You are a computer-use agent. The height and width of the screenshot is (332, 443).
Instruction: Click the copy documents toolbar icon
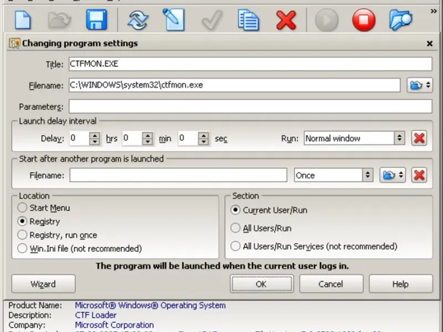coord(248,20)
